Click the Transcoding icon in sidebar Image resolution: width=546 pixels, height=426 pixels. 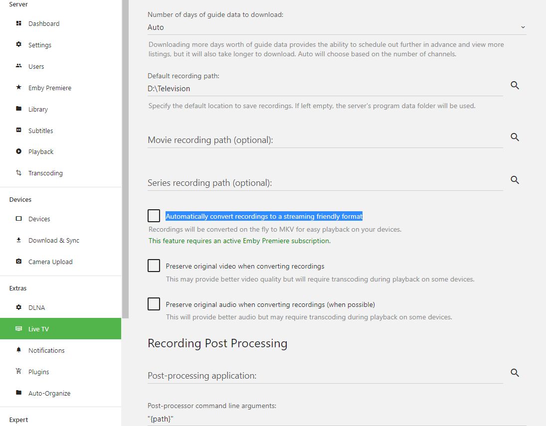coord(19,173)
